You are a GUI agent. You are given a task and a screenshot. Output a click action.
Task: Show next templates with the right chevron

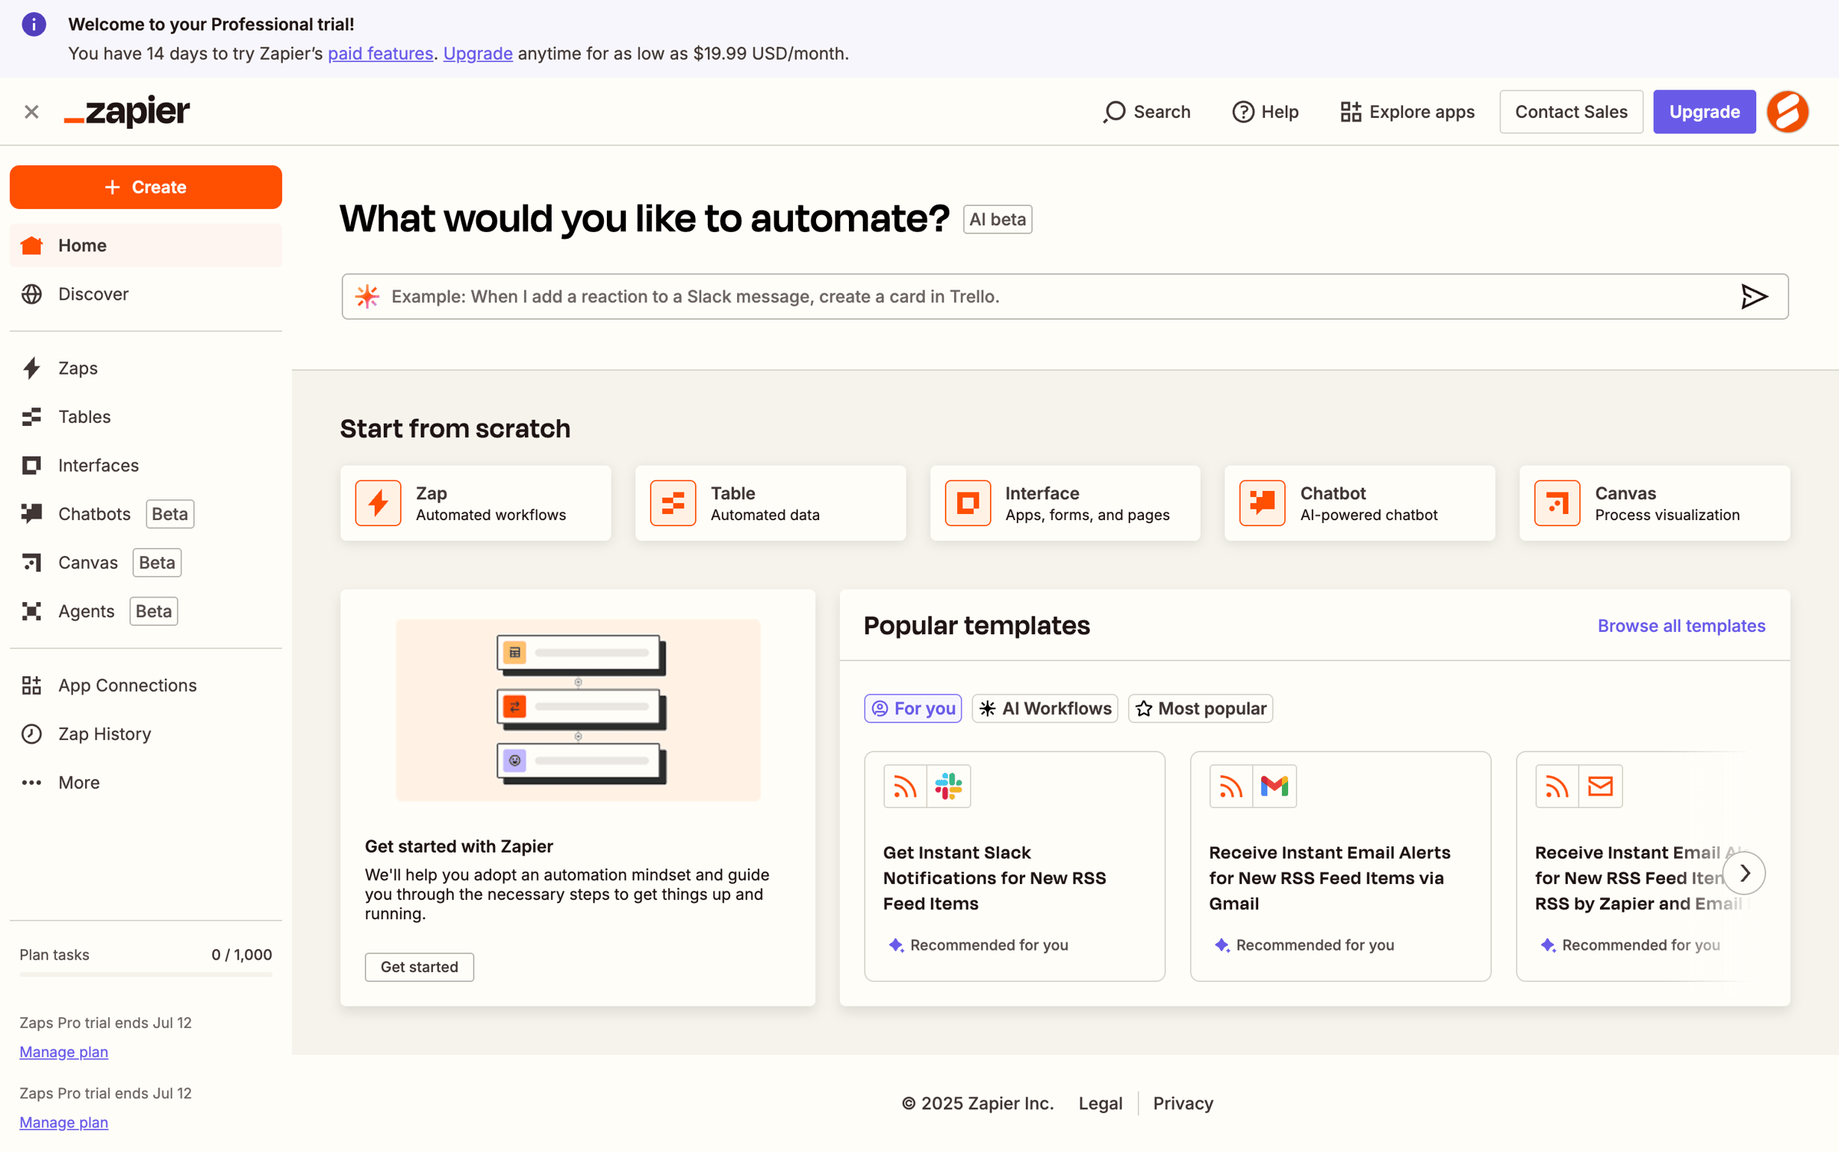1744,873
